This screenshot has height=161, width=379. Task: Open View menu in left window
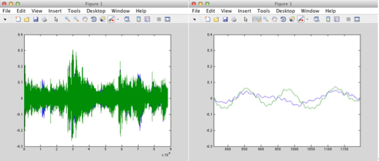37,11
